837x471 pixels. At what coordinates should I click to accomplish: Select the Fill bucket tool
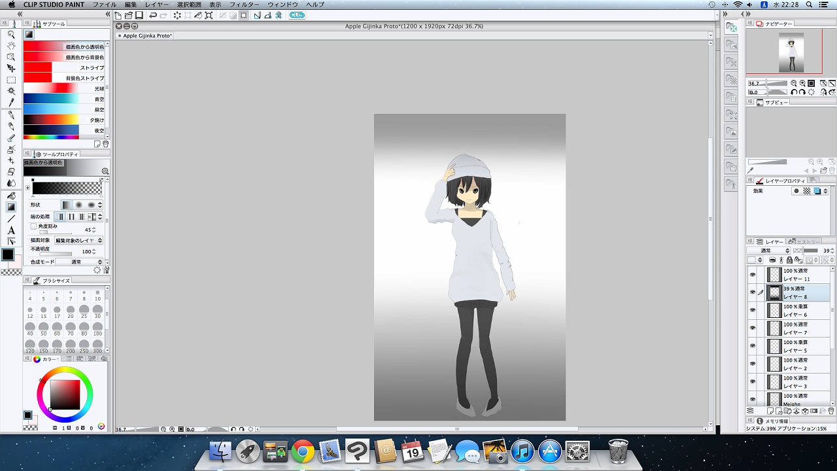pos(11,196)
